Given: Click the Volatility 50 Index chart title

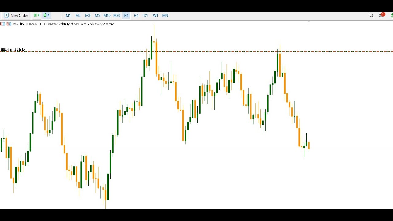Looking at the screenshot, I should coord(64,24).
